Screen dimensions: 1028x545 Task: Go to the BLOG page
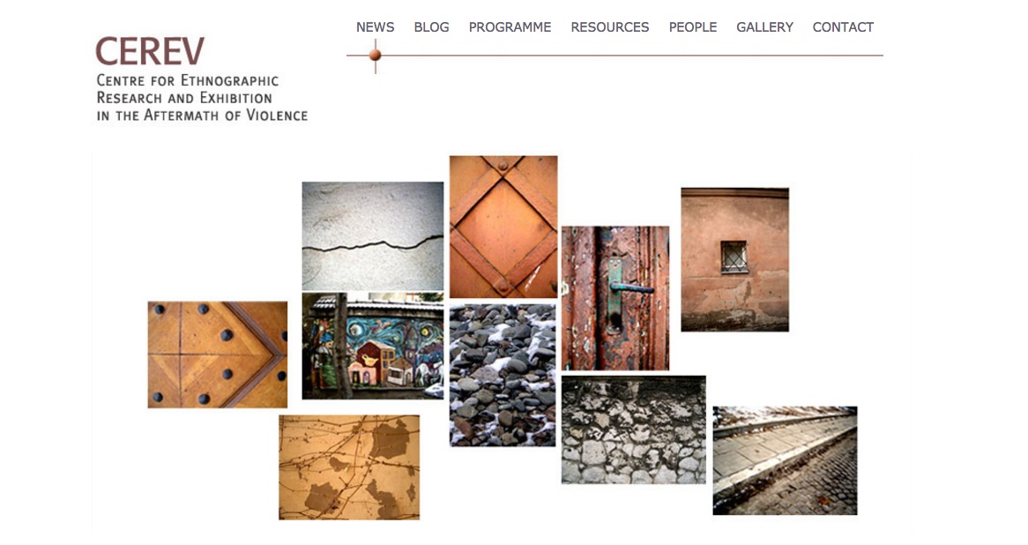coord(431,26)
